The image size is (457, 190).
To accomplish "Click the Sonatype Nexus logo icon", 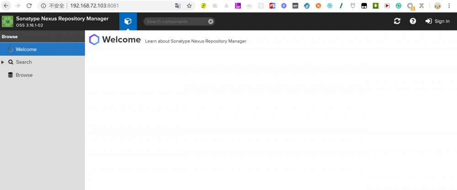I will (x=8, y=21).
